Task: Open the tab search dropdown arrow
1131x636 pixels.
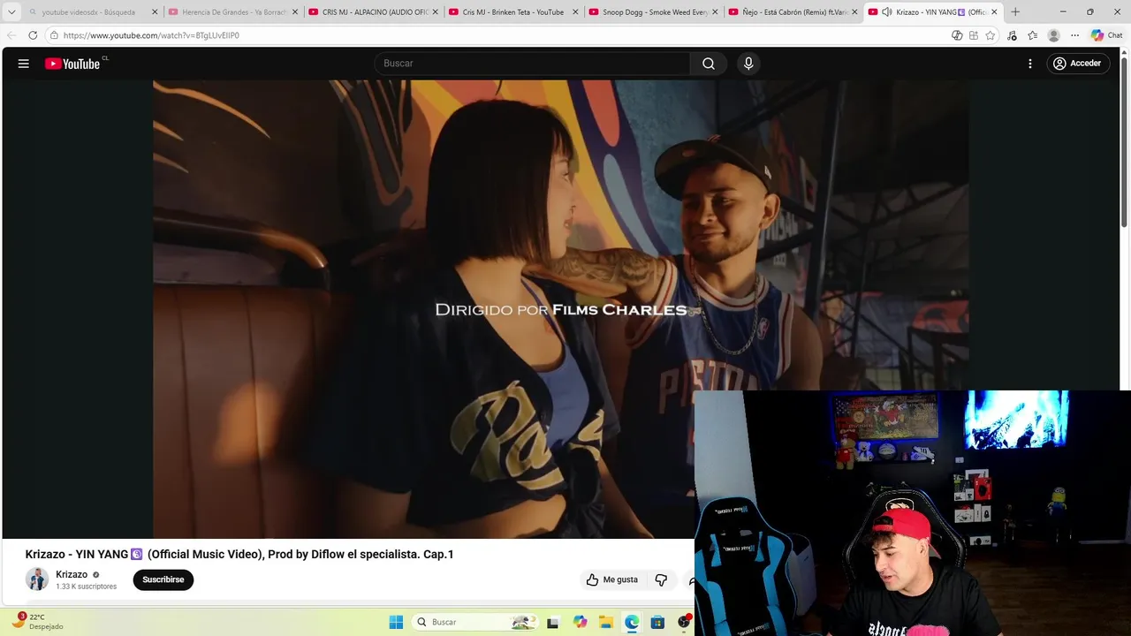Action: pos(11,12)
